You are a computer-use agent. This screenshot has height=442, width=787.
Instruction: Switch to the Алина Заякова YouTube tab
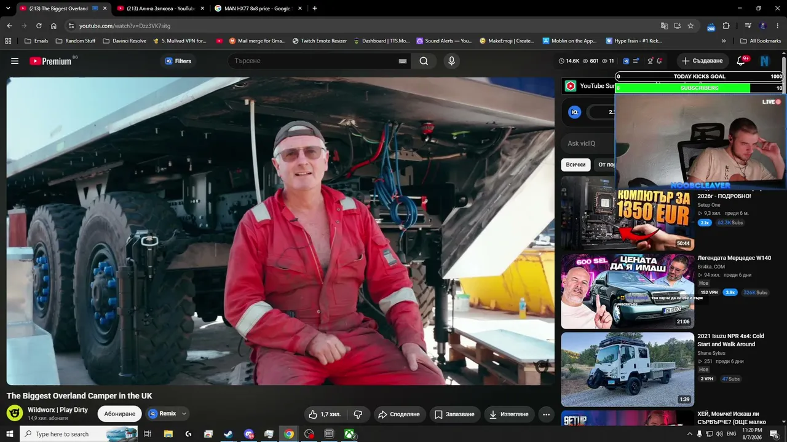161,9
